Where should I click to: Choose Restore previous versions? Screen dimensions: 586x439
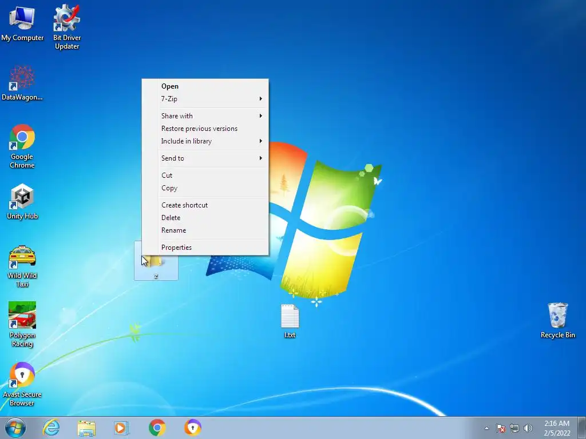pos(205,129)
